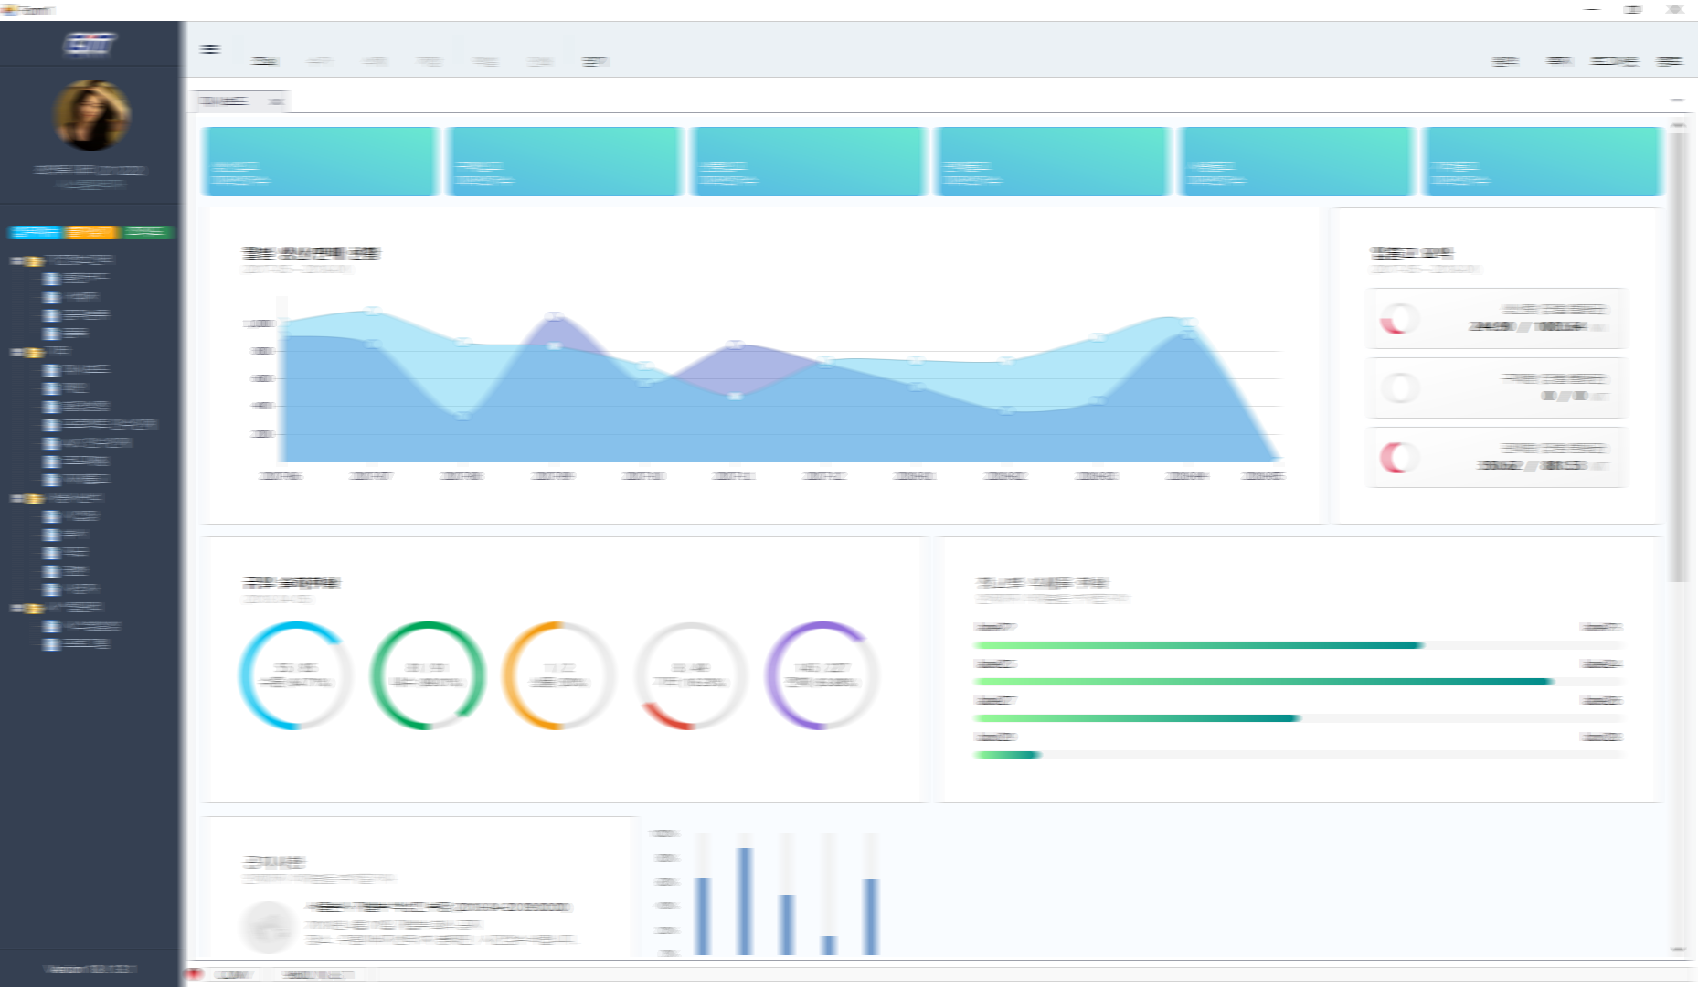Image resolution: width=1698 pixels, height=987 pixels.
Task: Click the green donut gauge
Action: pos(427,675)
